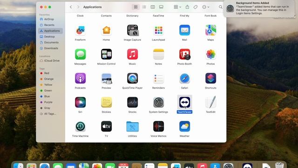Open the Shortcuts app icon
This screenshot has height=168, width=298.
pyautogui.click(x=210, y=78)
